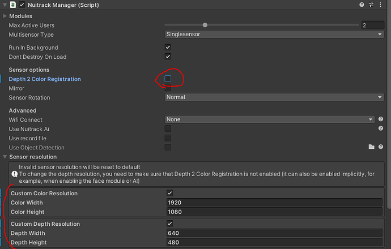This screenshot has height=249, width=391.
Task: Expand the Modules foldout
Action: (x=5, y=16)
